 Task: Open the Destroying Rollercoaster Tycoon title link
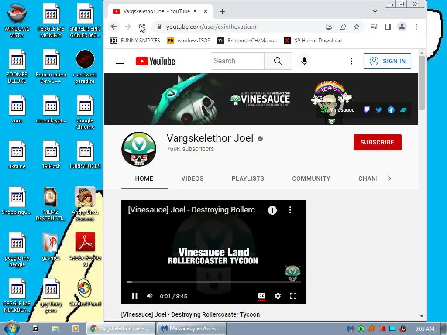pyautogui.click(x=190, y=314)
